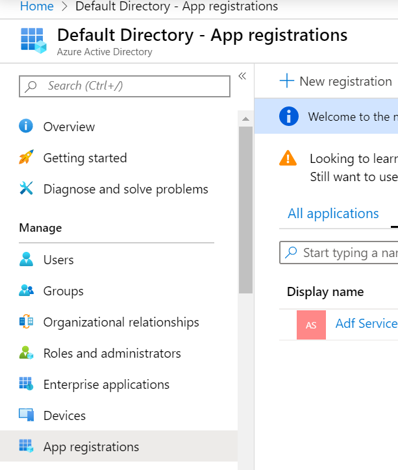Click the Users person icon
This screenshot has width=398, height=470.
coord(26,259)
